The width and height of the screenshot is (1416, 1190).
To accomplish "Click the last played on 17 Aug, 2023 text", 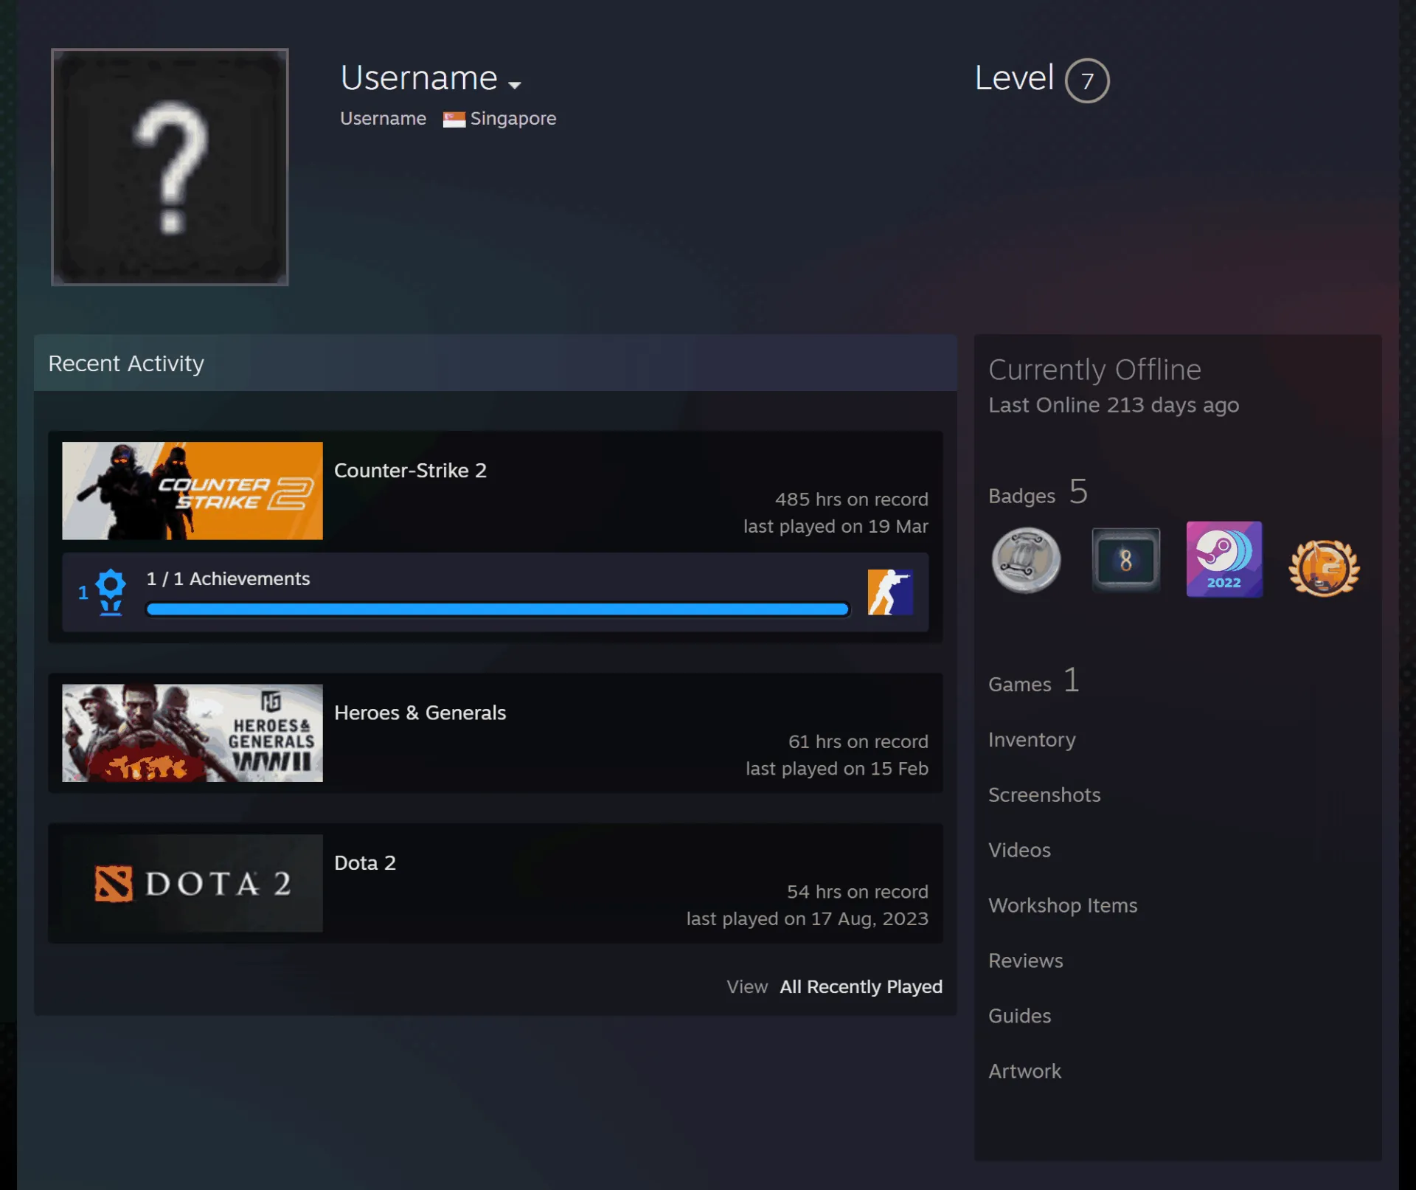I will click(x=807, y=919).
